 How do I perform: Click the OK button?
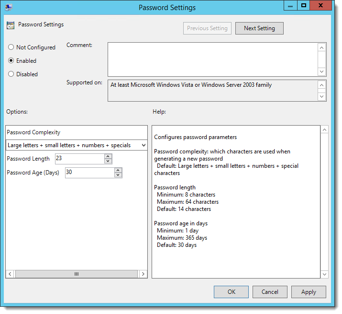(x=231, y=292)
